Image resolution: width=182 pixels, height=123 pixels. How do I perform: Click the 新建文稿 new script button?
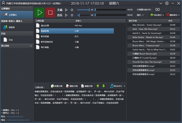(x=57, y=86)
